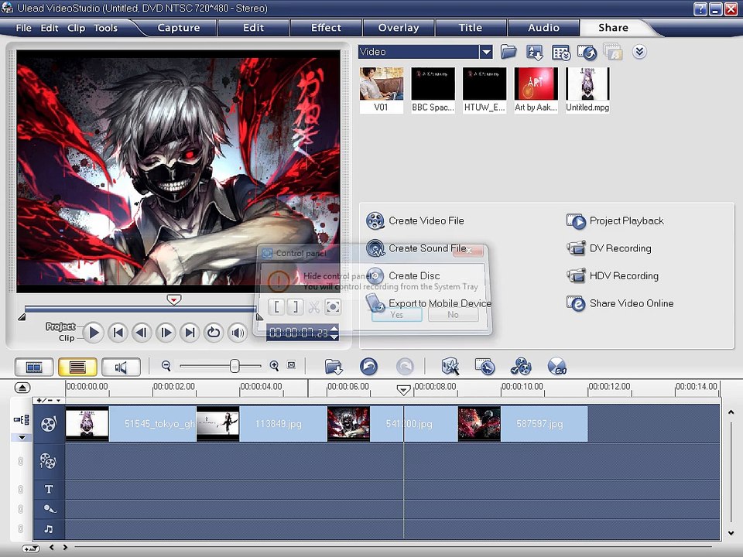Switch to Audio view

(x=121, y=367)
